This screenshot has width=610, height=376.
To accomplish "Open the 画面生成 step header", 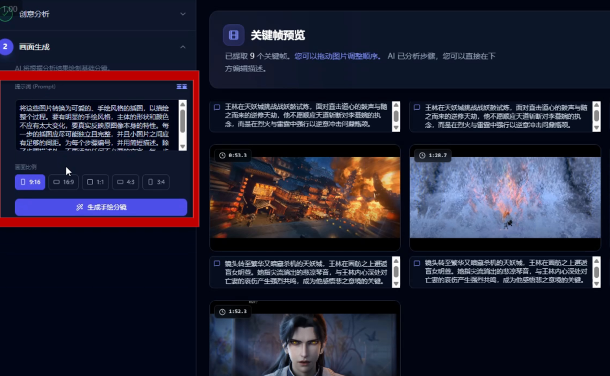I will [34, 47].
